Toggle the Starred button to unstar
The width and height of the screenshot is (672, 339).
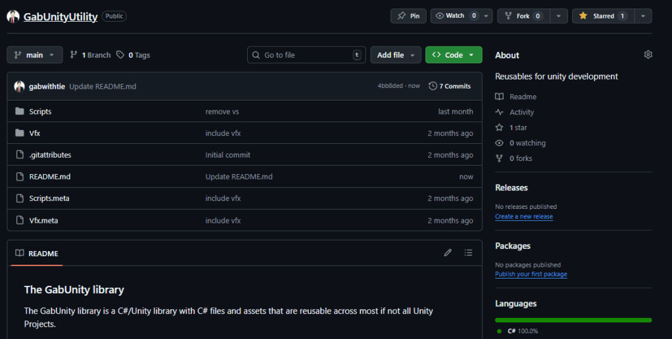603,16
